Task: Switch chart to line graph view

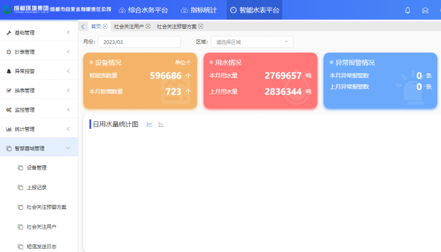Action: coord(150,124)
